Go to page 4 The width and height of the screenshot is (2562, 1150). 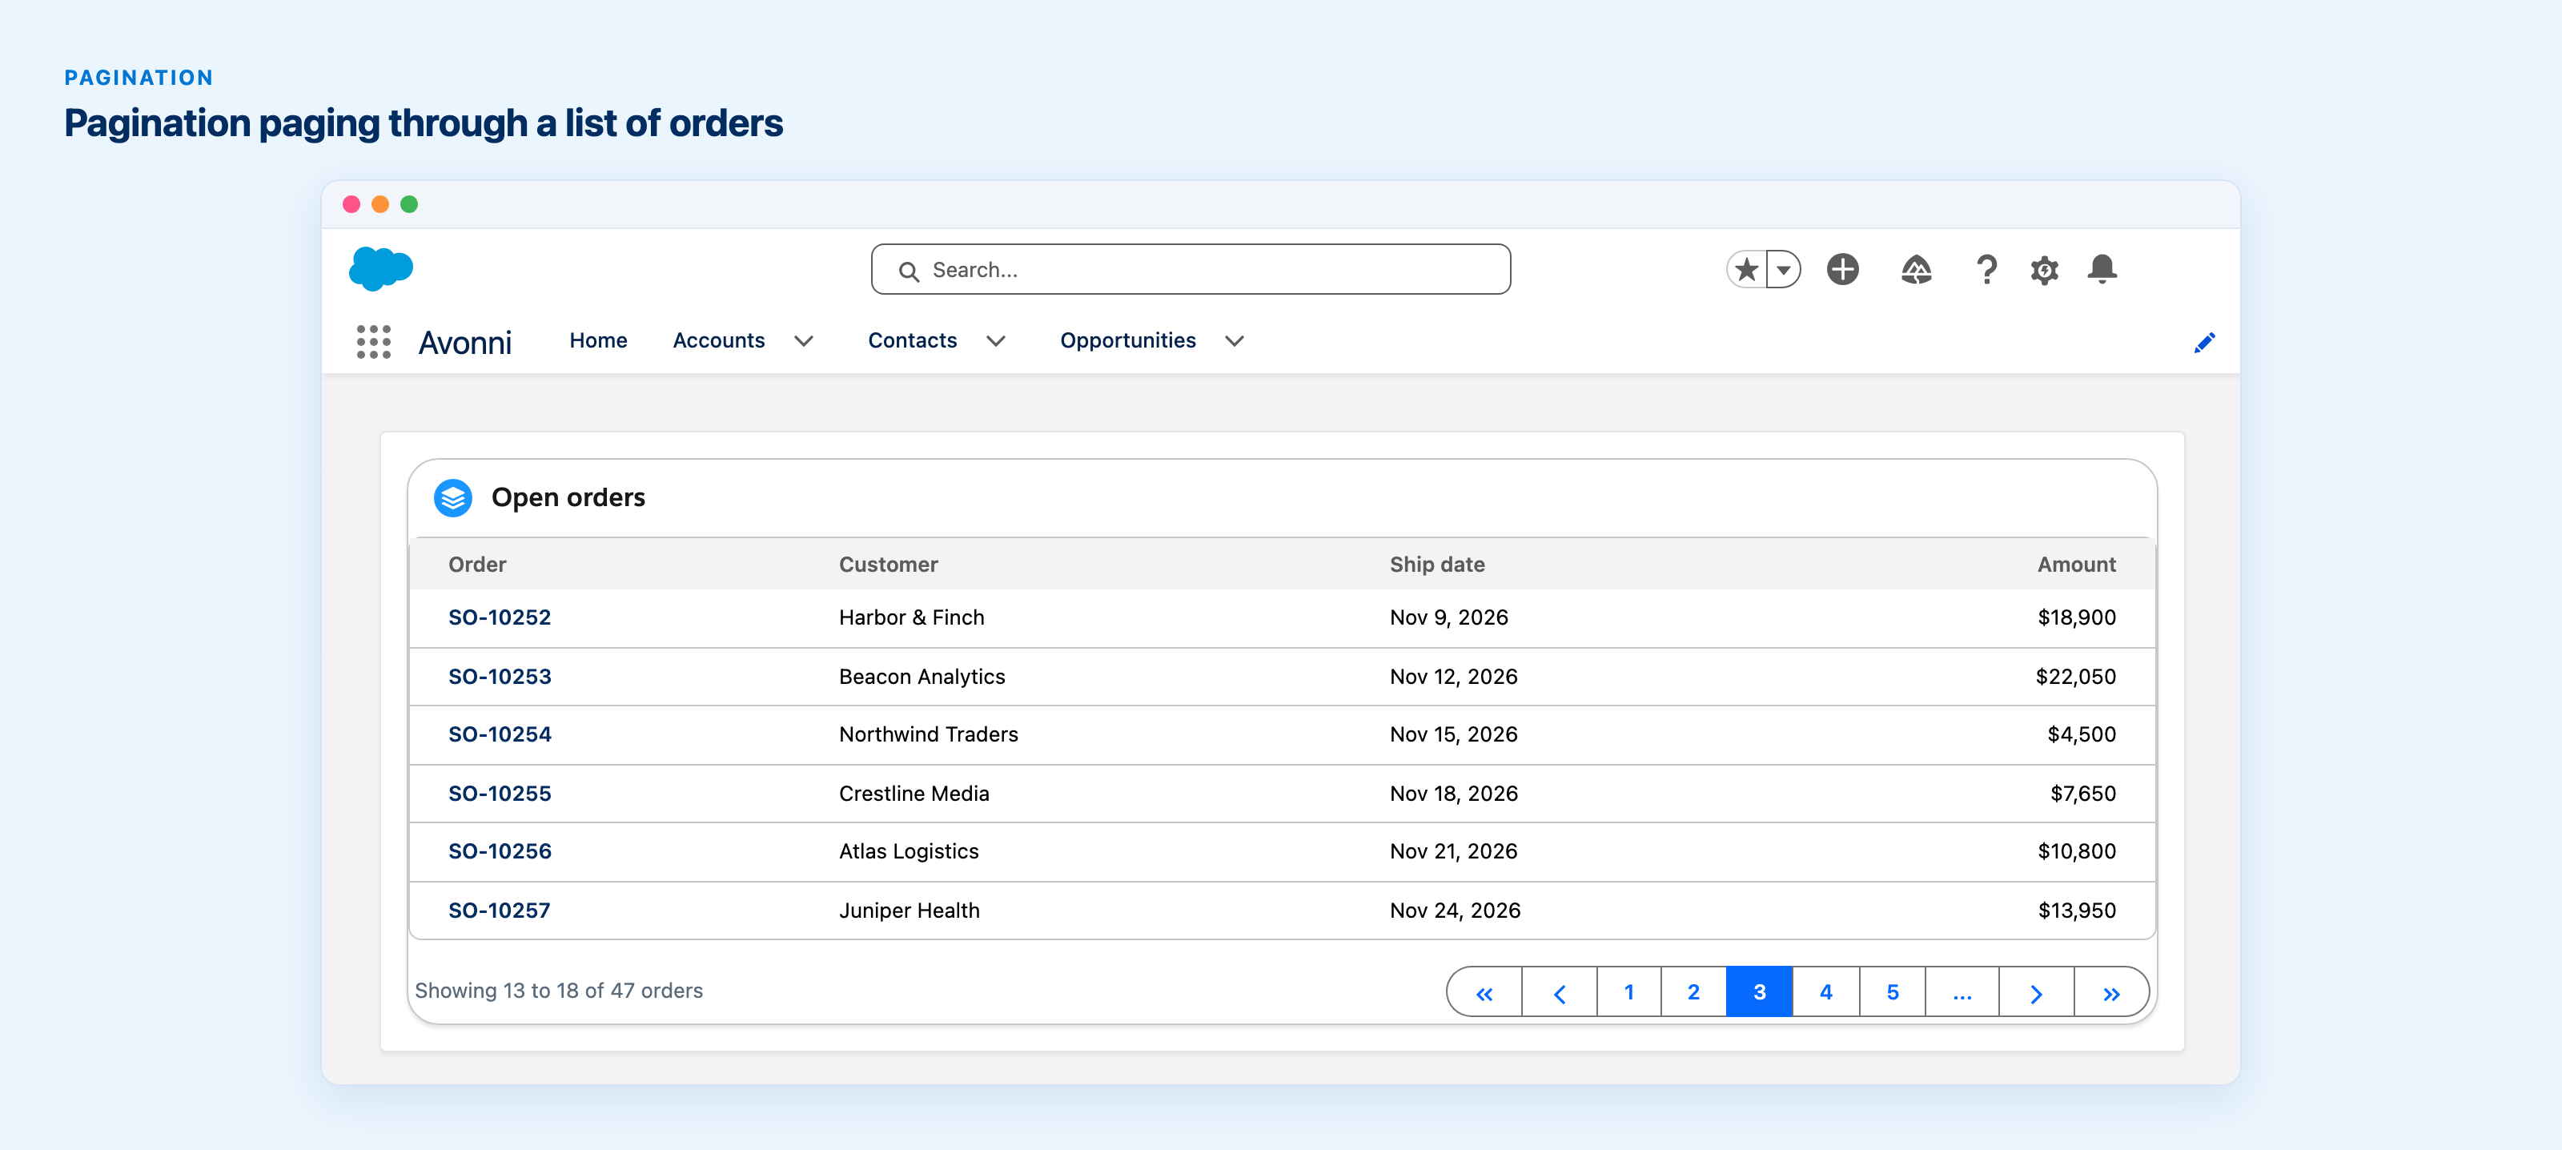1826,991
